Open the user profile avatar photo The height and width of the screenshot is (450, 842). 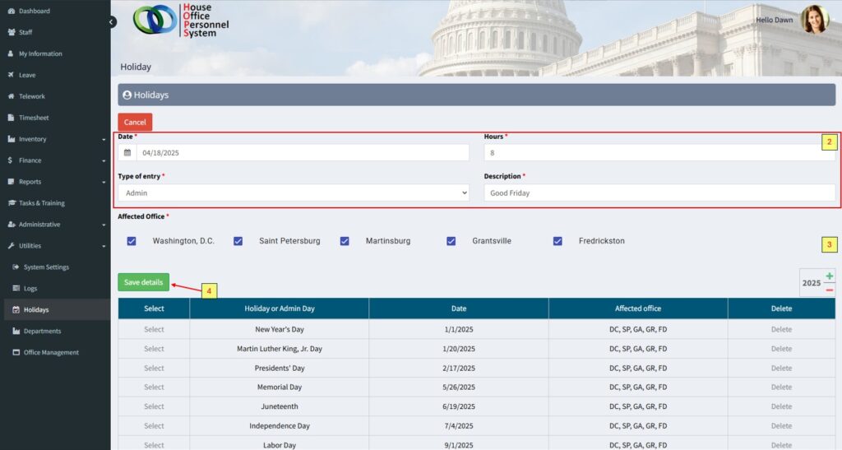tap(814, 19)
